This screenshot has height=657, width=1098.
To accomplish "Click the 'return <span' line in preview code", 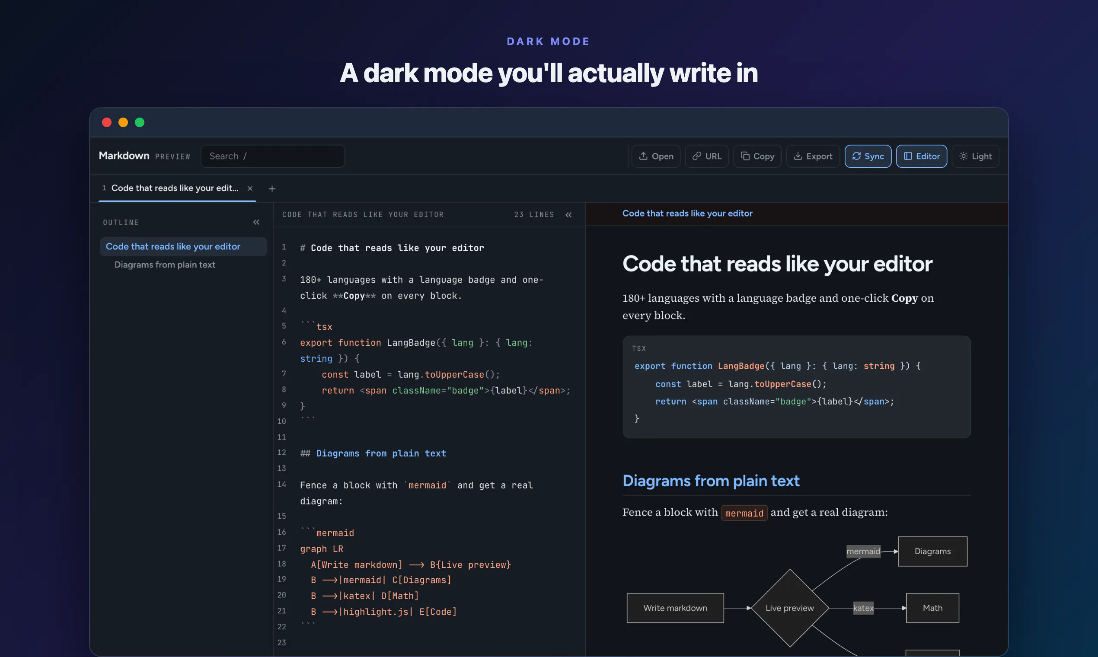I will [774, 402].
